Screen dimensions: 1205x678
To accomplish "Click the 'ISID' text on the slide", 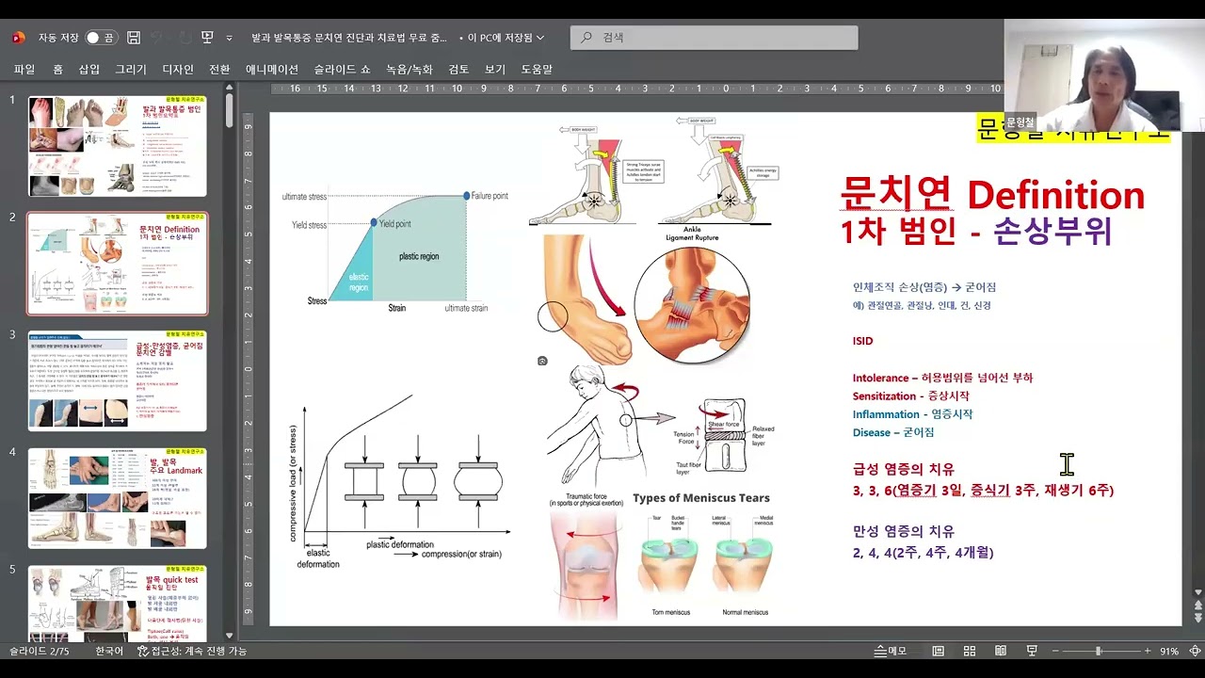I will pyautogui.click(x=862, y=341).
